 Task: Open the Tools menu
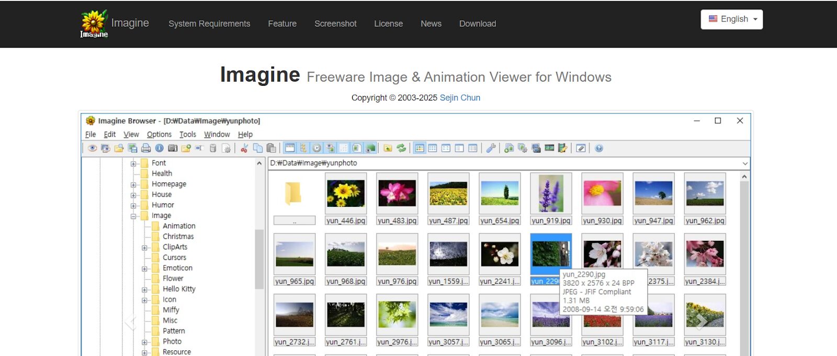pyautogui.click(x=187, y=135)
